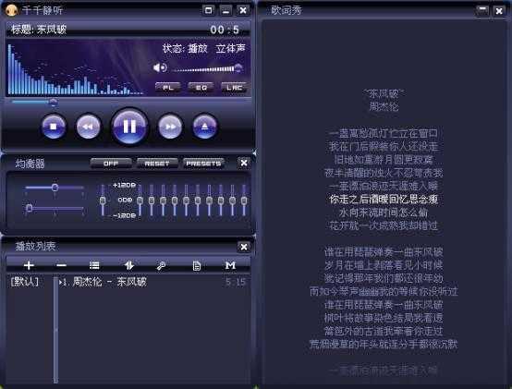Skip to the previous track
Image resolution: width=512 pixels, height=389 pixels.
click(88, 127)
